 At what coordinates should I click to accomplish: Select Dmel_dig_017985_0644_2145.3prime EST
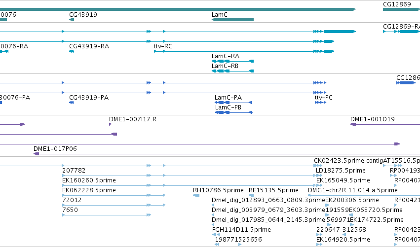268,220
